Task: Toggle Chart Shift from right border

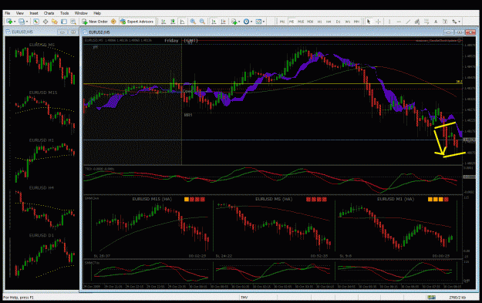Action: 223,22
